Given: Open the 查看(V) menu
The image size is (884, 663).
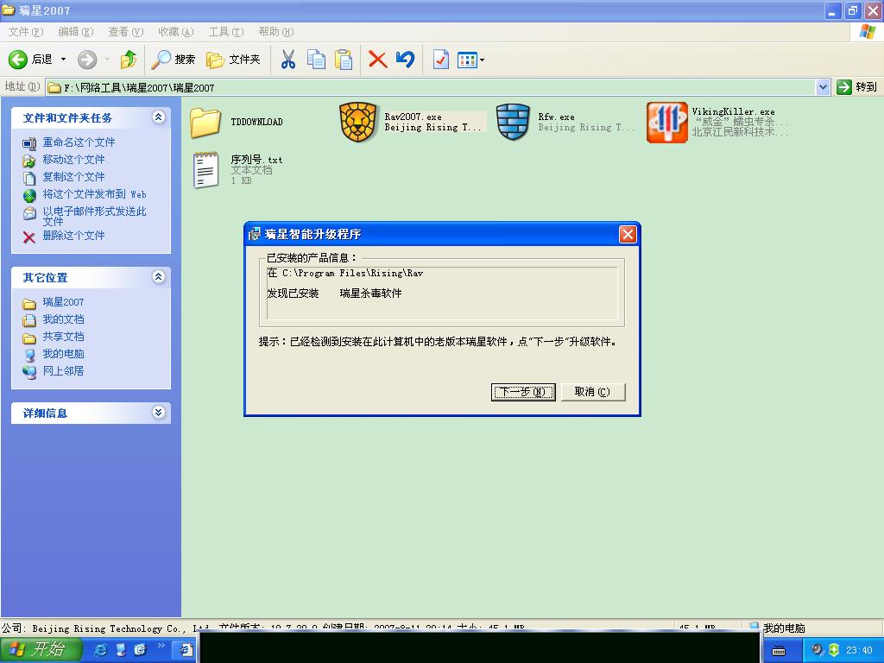Looking at the screenshot, I should [x=126, y=32].
